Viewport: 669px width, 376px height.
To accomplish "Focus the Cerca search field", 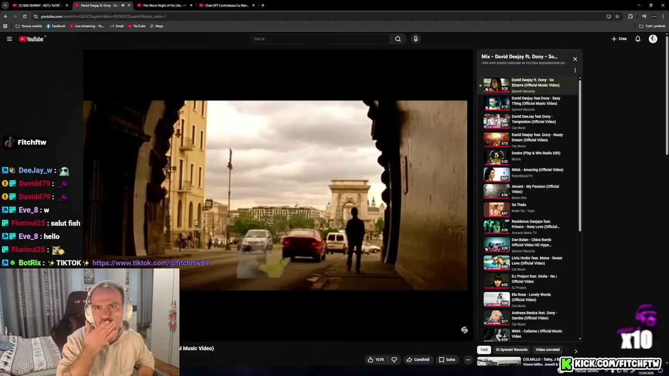I will point(319,39).
